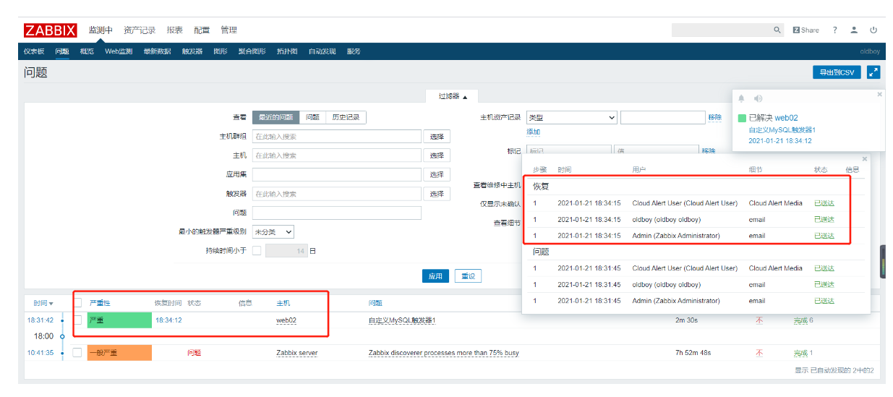Open the web02 host link in the problems table

coord(286,320)
